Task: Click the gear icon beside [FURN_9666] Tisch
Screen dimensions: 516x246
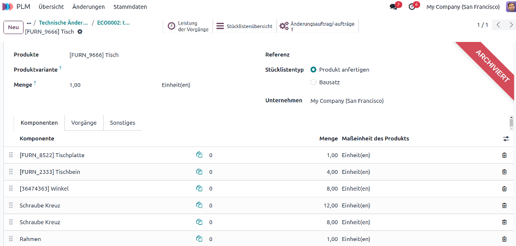Action: tap(80, 32)
